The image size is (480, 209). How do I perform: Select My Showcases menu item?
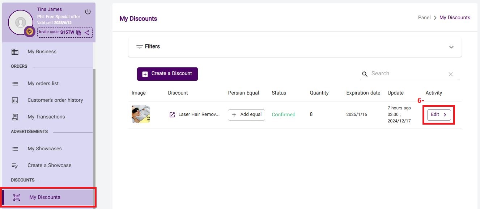point(44,149)
